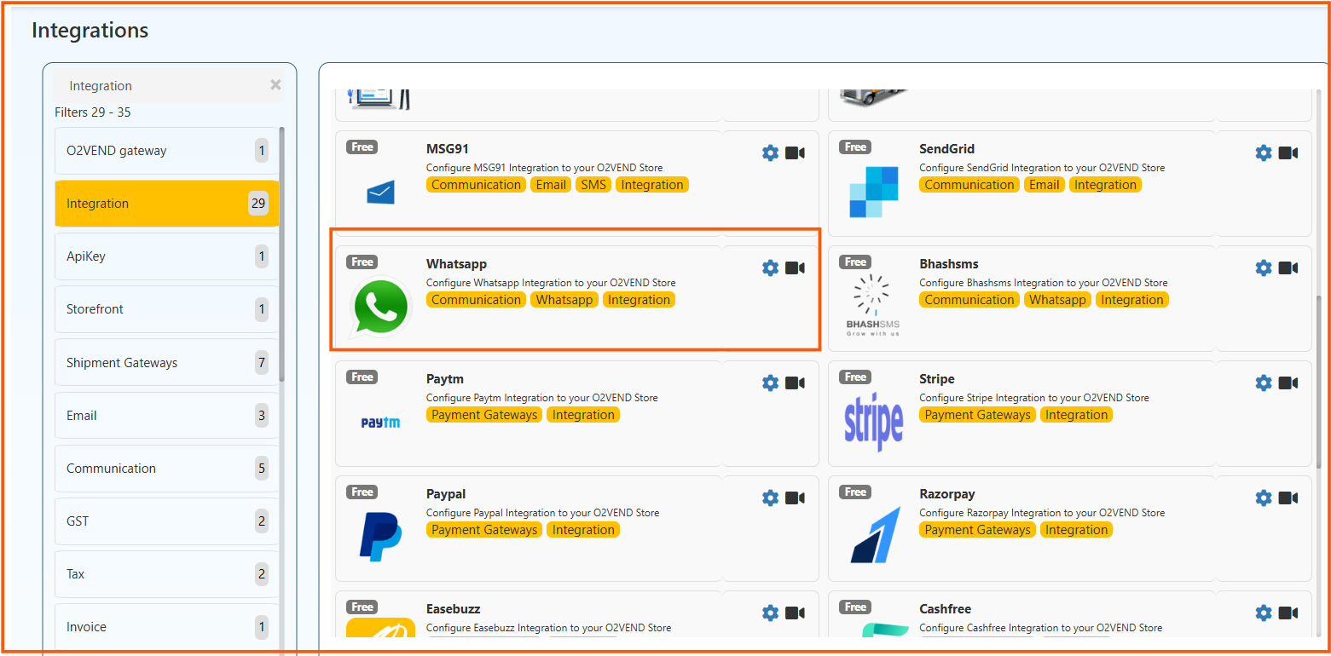The image size is (1331, 656).
Task: Click Paytm video camera icon
Action: click(795, 383)
